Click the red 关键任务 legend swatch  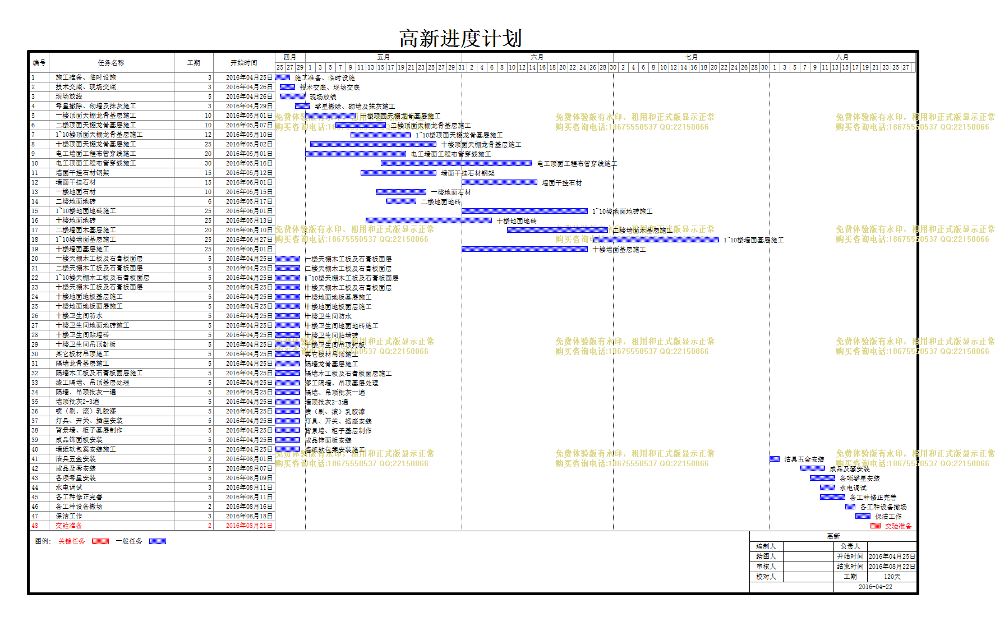tap(100, 541)
